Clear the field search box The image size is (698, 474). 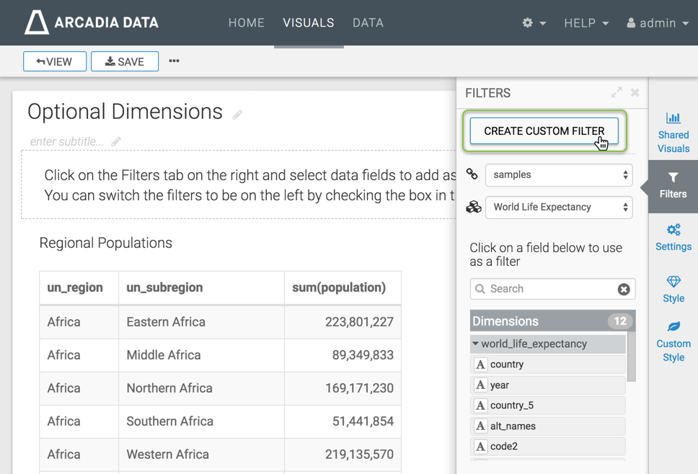coord(624,289)
